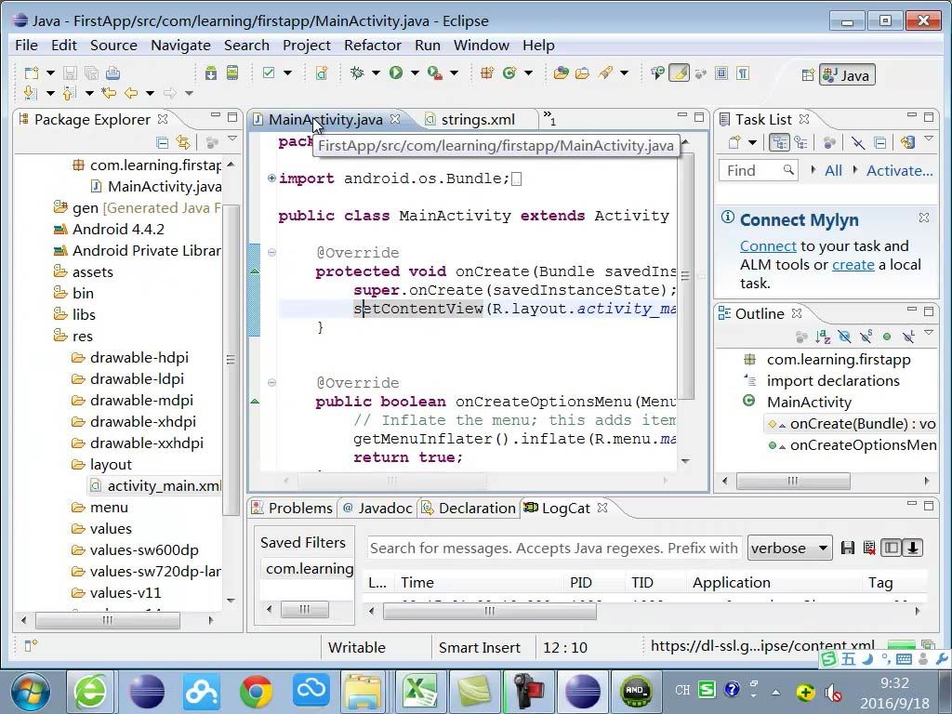Switch to the Declaration tab
The width and height of the screenshot is (952, 714).
pyautogui.click(x=469, y=509)
